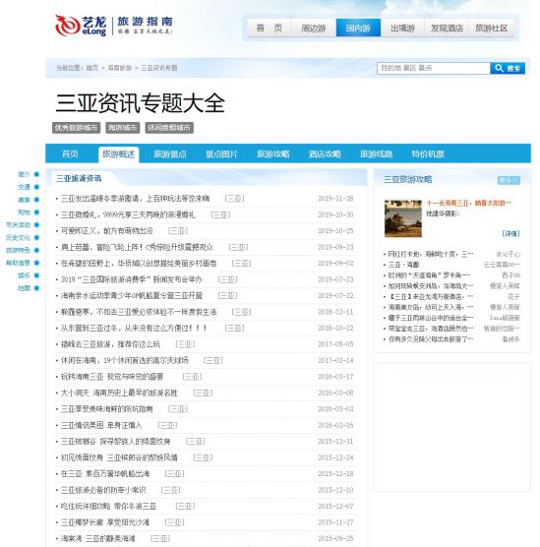The image size is (540, 547).
Task: Jump to 娱乐 in the side index
Action: (24, 275)
